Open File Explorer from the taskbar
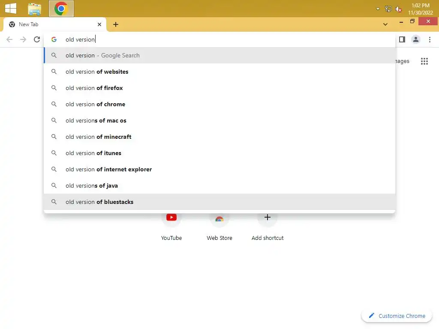Screen dimensions: 439x329 point(34,9)
